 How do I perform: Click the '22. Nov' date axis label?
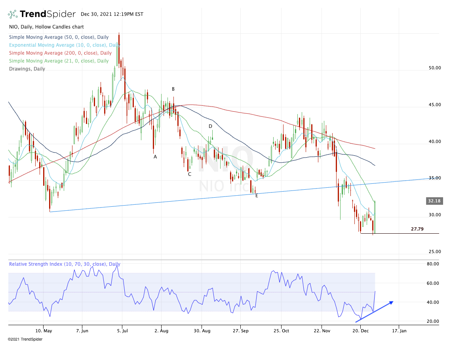pos(322,331)
